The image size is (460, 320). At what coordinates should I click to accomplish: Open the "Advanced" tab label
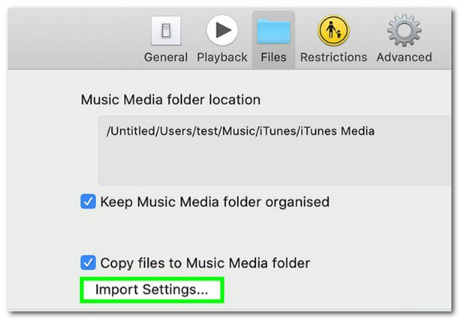[404, 57]
